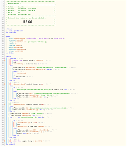Select device 'White Bulb 6' in define
The height and width of the screenshot is (147, 127).
coord(59,39)
